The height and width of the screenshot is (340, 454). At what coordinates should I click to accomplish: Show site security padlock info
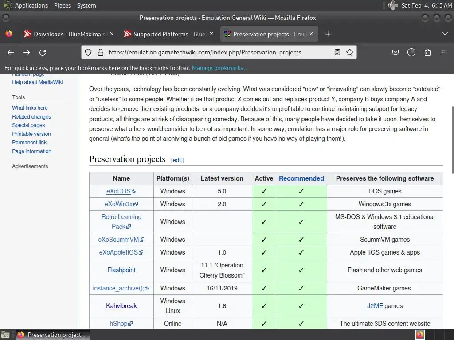[x=101, y=52]
